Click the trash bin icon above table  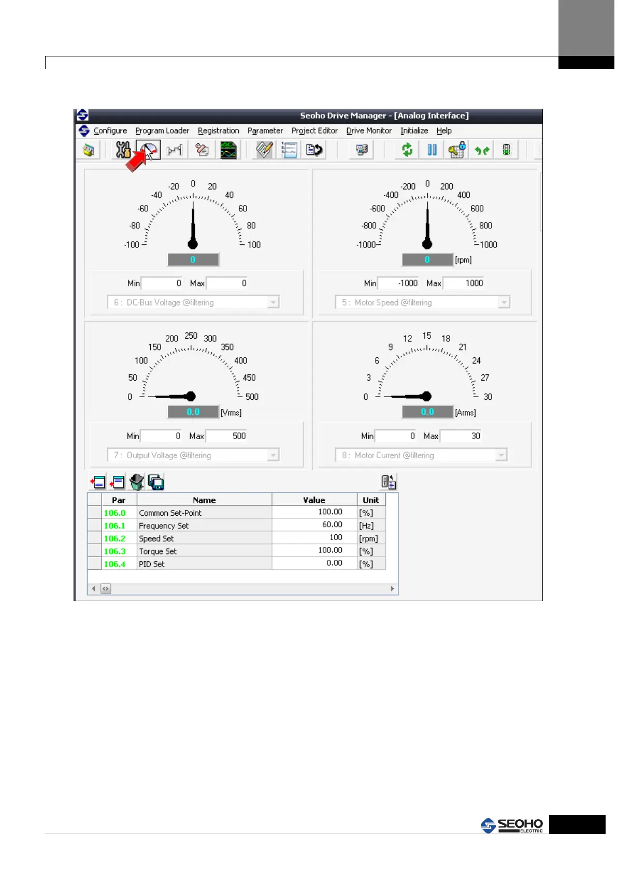click(x=137, y=482)
